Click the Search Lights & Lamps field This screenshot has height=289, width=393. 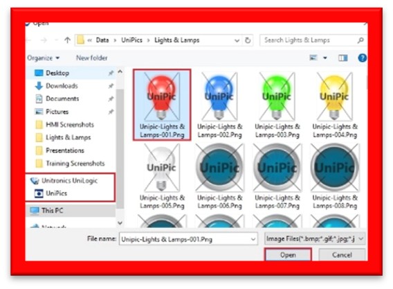pos(313,40)
